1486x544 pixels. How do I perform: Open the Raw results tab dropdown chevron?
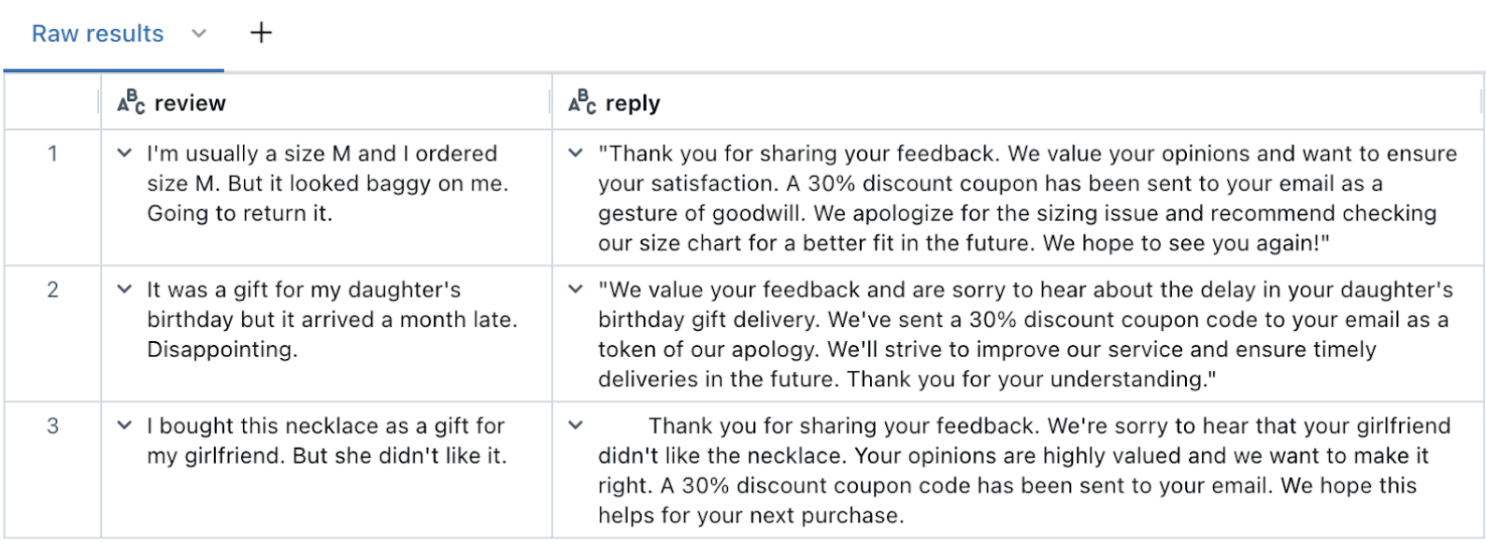point(198,34)
